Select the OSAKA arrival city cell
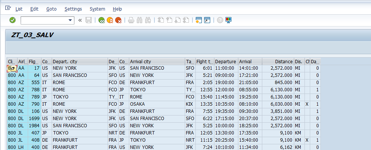Viewport: 371px width, 150px height. (157, 104)
